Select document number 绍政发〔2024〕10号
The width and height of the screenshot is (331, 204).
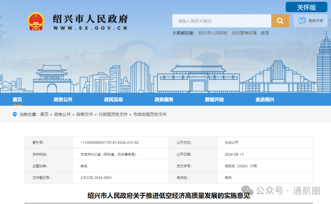tap(241, 166)
